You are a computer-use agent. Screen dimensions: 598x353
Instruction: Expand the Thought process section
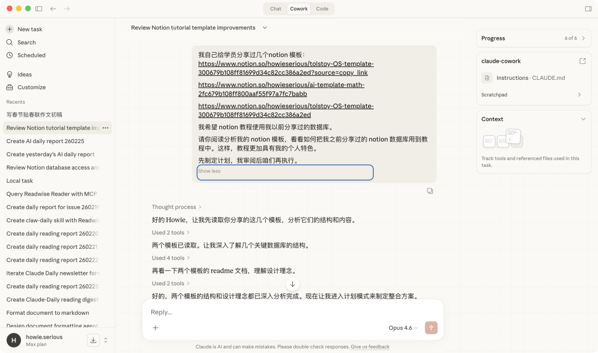[x=177, y=207]
